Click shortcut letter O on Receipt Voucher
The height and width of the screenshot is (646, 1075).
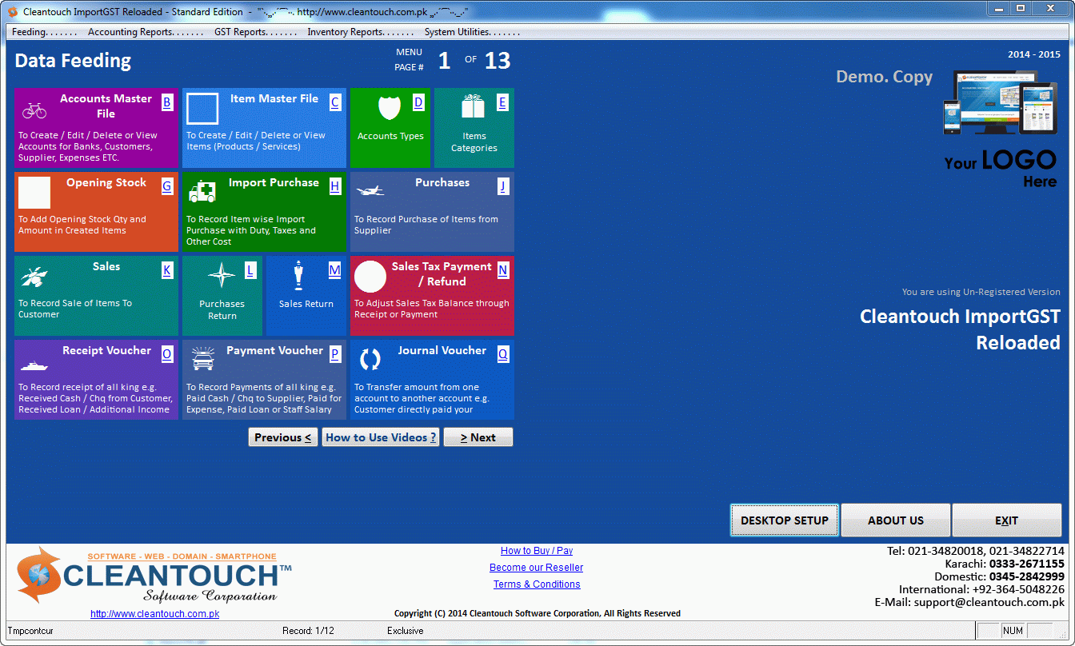(167, 354)
